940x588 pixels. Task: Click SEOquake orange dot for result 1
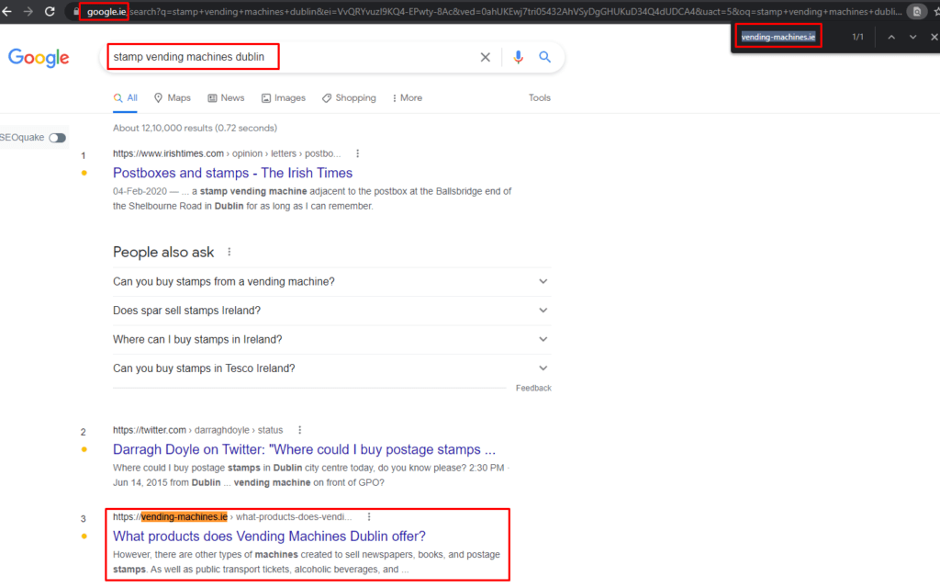[84, 173]
